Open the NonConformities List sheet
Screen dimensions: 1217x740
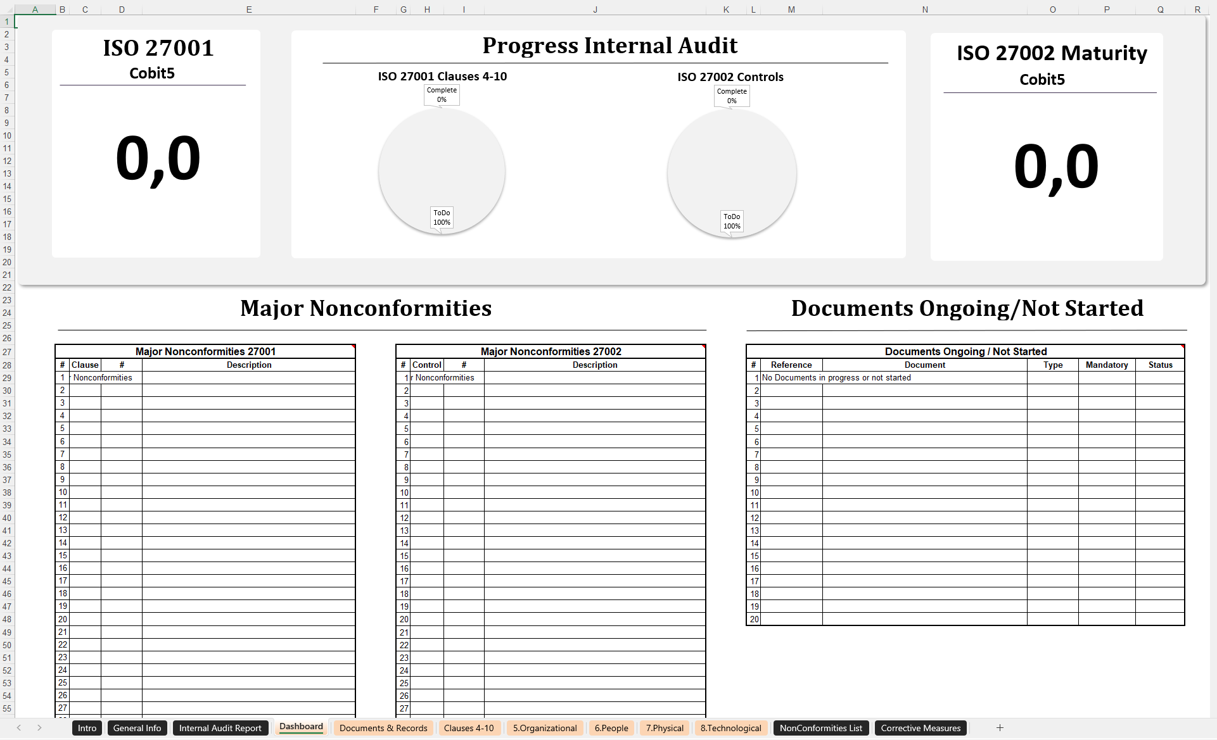click(821, 728)
